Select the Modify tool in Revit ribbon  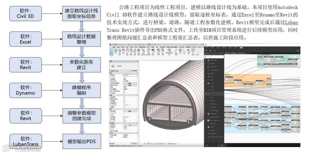112,52
